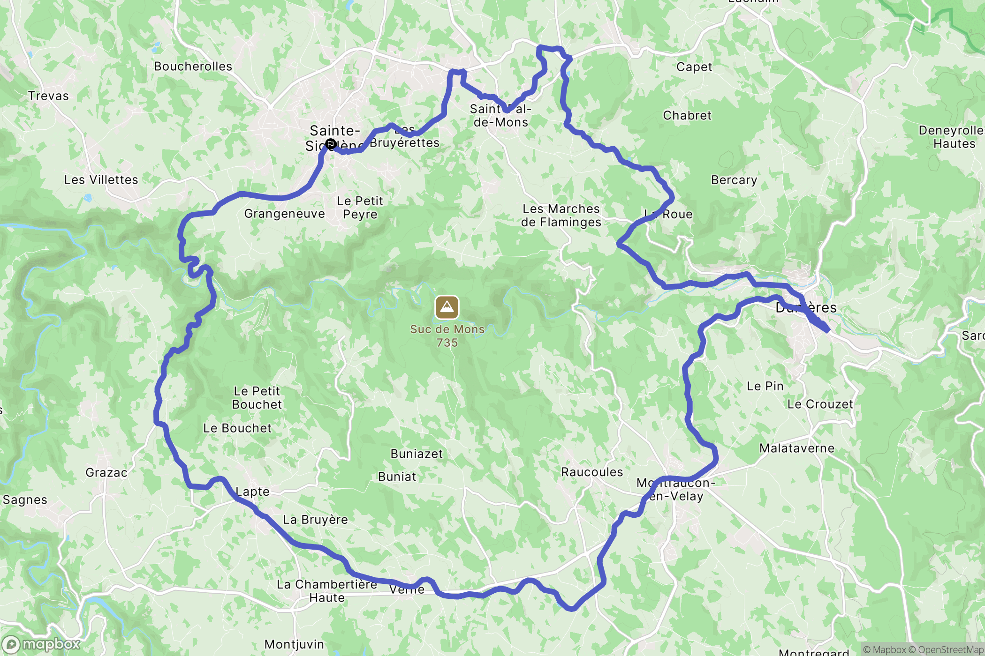Click the Grazac village label
The image size is (985, 656).
coord(106,473)
